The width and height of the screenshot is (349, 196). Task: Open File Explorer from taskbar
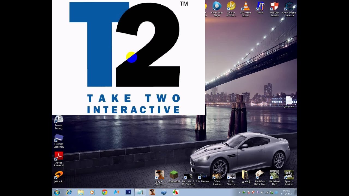pyautogui.click(x=81, y=192)
